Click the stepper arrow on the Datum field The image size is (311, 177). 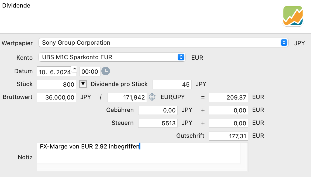[75, 69]
